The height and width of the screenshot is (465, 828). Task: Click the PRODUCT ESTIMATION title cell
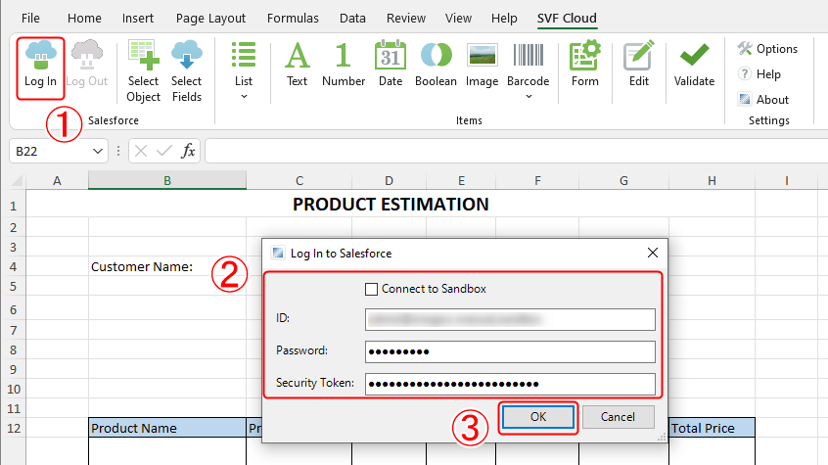391,205
